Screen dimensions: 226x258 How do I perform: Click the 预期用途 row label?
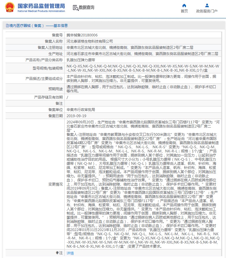coord(55,89)
